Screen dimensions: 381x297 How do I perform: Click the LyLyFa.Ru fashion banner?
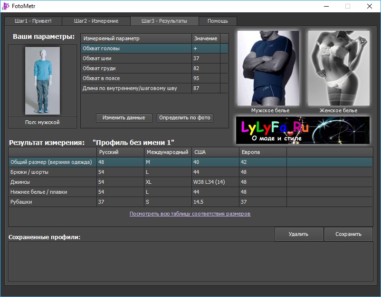pos(303,130)
